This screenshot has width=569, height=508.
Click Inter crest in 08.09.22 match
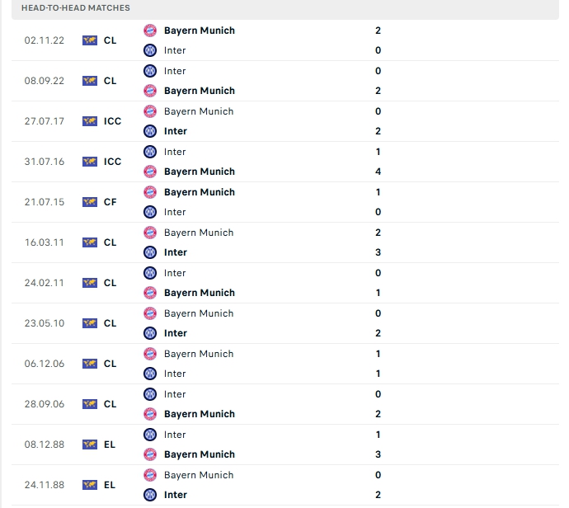tap(150, 71)
